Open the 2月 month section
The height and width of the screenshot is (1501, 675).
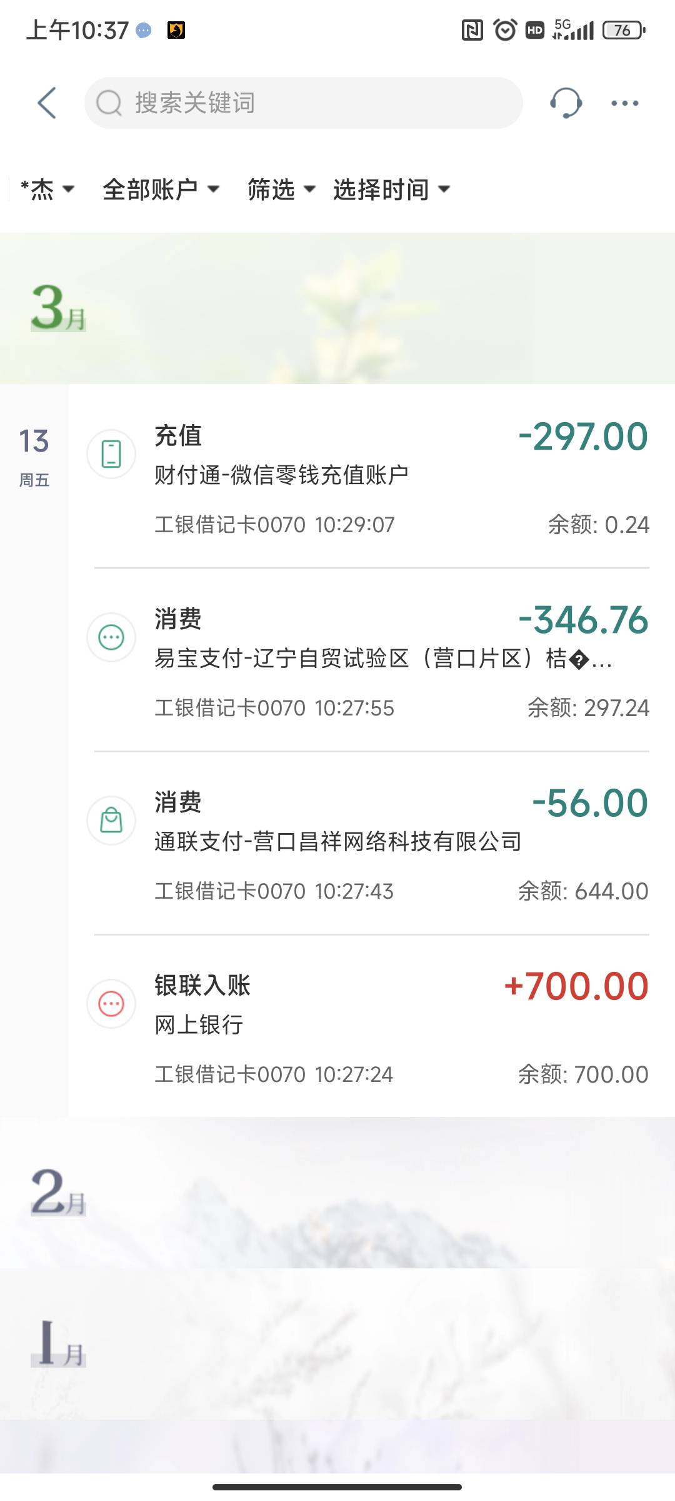pyautogui.click(x=59, y=1191)
